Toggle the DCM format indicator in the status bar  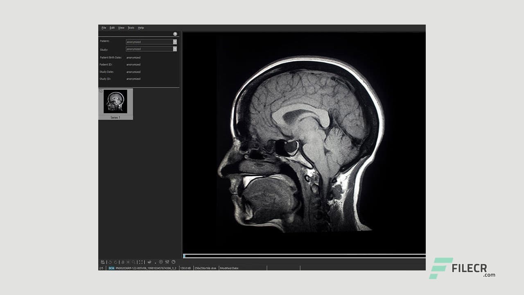pos(111,268)
